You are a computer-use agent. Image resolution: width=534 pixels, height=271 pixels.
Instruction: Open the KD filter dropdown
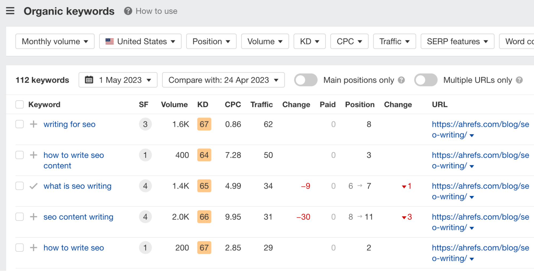point(309,41)
